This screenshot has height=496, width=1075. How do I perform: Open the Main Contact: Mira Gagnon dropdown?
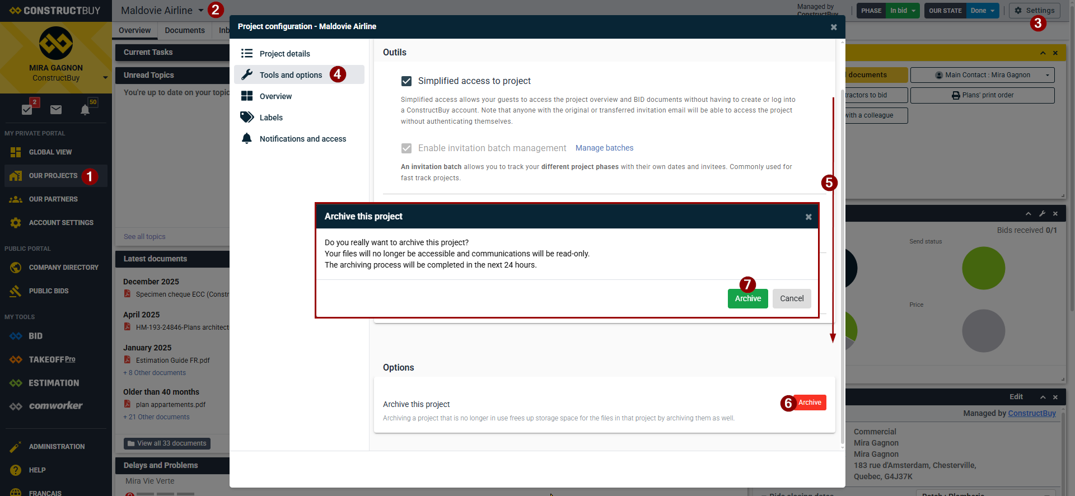pyautogui.click(x=983, y=75)
